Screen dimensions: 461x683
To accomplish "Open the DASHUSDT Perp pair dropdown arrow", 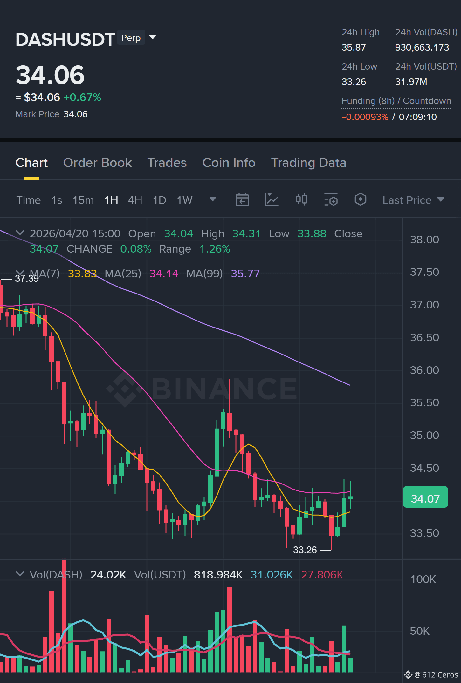I will [153, 37].
